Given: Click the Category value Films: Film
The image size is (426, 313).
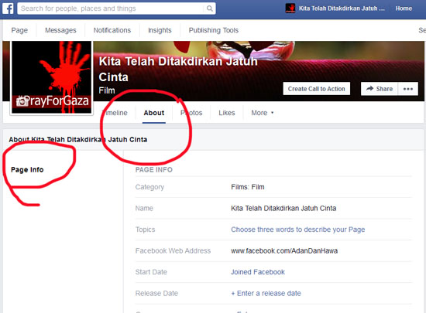Looking at the screenshot, I should tap(248, 187).
